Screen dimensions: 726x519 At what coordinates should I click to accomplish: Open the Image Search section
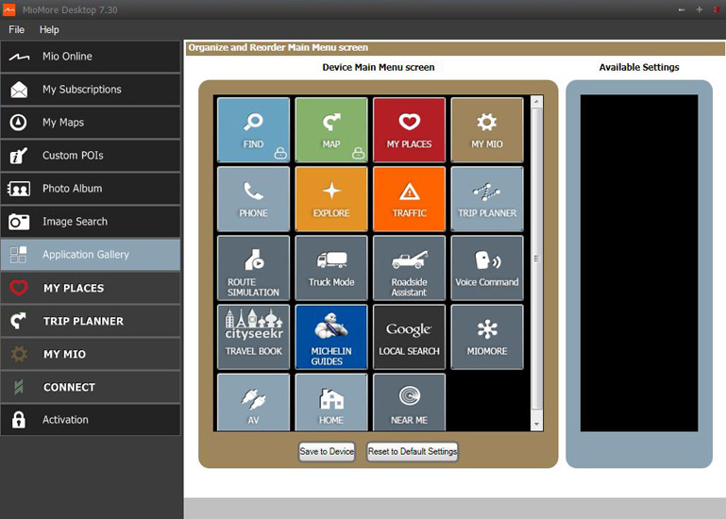[91, 222]
